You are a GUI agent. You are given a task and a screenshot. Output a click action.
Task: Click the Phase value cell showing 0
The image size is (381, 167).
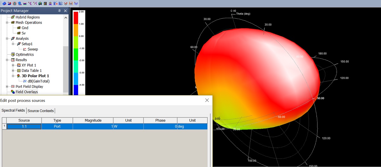point(160,126)
